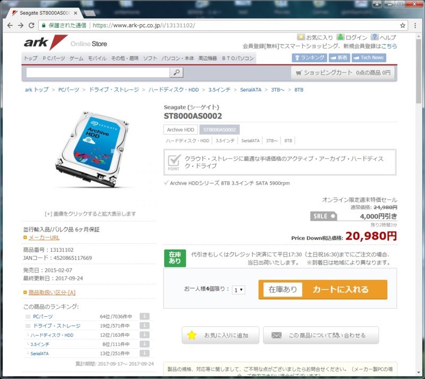This screenshot has width=425, height=379.
Task: Click the カートに入れる add to cart button
Action: click(x=323, y=290)
